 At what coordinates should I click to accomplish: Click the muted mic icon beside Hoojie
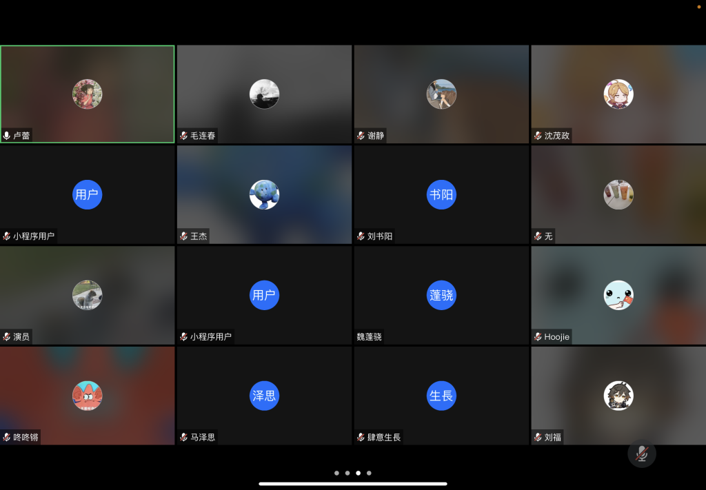(538, 337)
